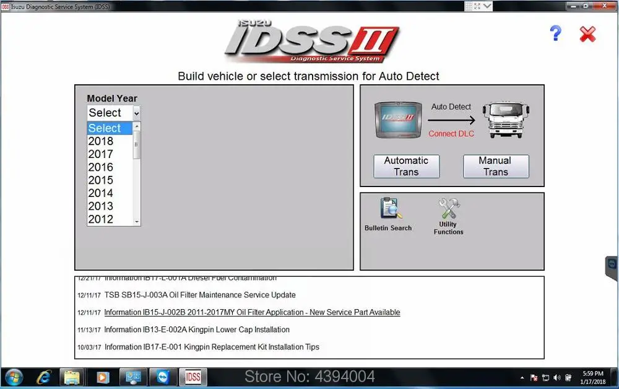Switch to IDSS taskbar application
The height and width of the screenshot is (389, 619).
[x=193, y=377]
